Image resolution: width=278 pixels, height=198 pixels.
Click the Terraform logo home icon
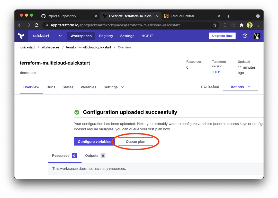point(21,36)
